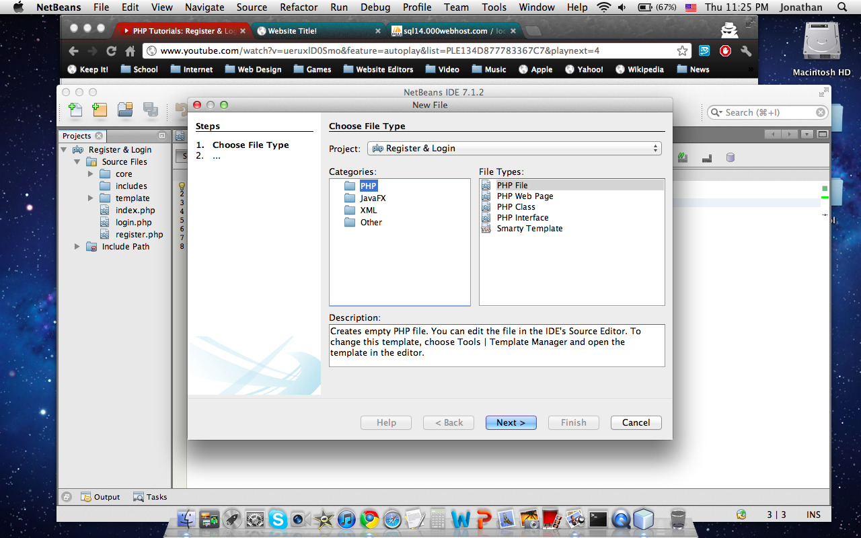Select the XML category folder

coord(368,210)
